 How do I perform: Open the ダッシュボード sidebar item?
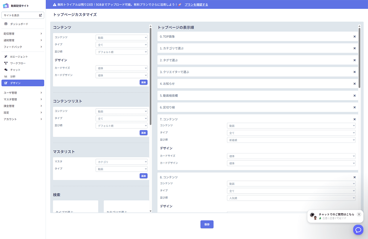pyautogui.click(x=19, y=24)
